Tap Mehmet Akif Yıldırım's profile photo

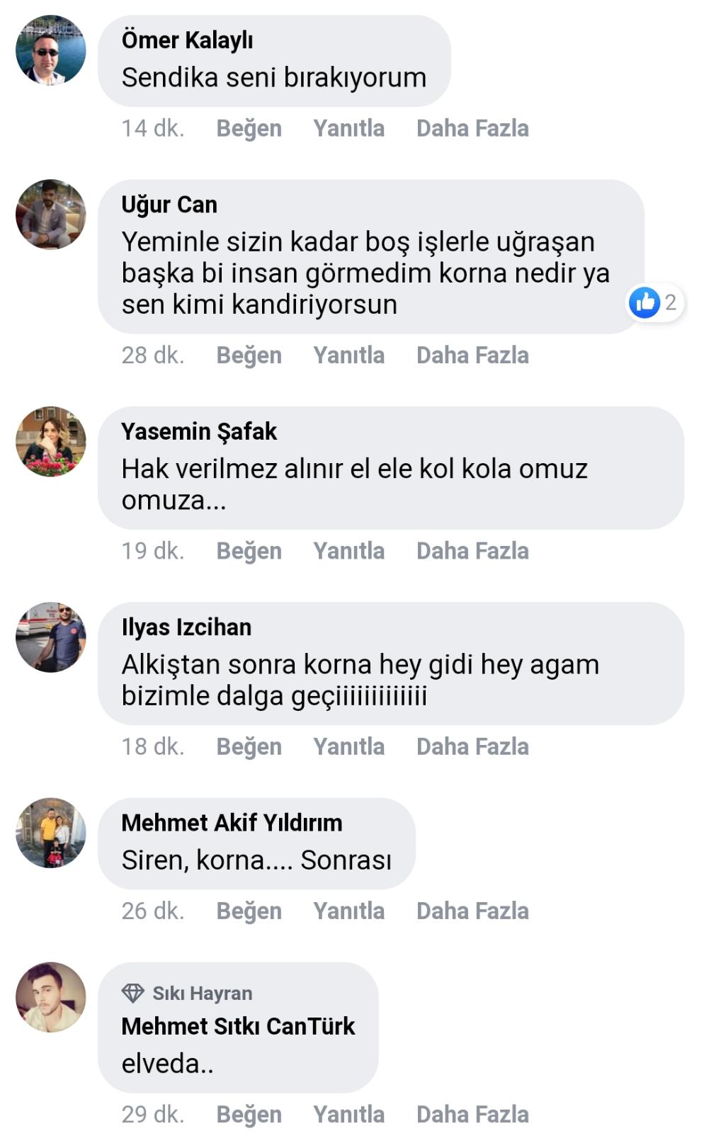coord(51,833)
